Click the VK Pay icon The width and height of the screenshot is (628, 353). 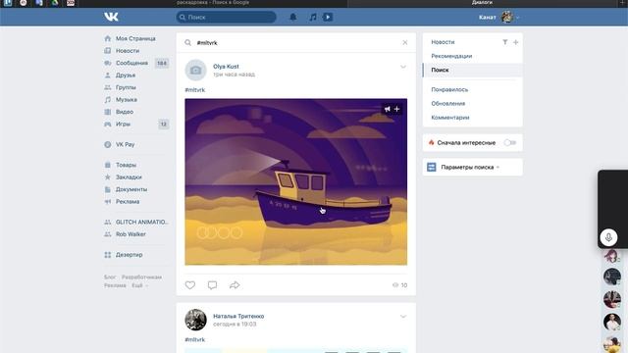(108, 144)
